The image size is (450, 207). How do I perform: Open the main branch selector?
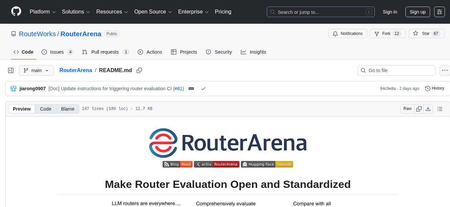(x=36, y=70)
